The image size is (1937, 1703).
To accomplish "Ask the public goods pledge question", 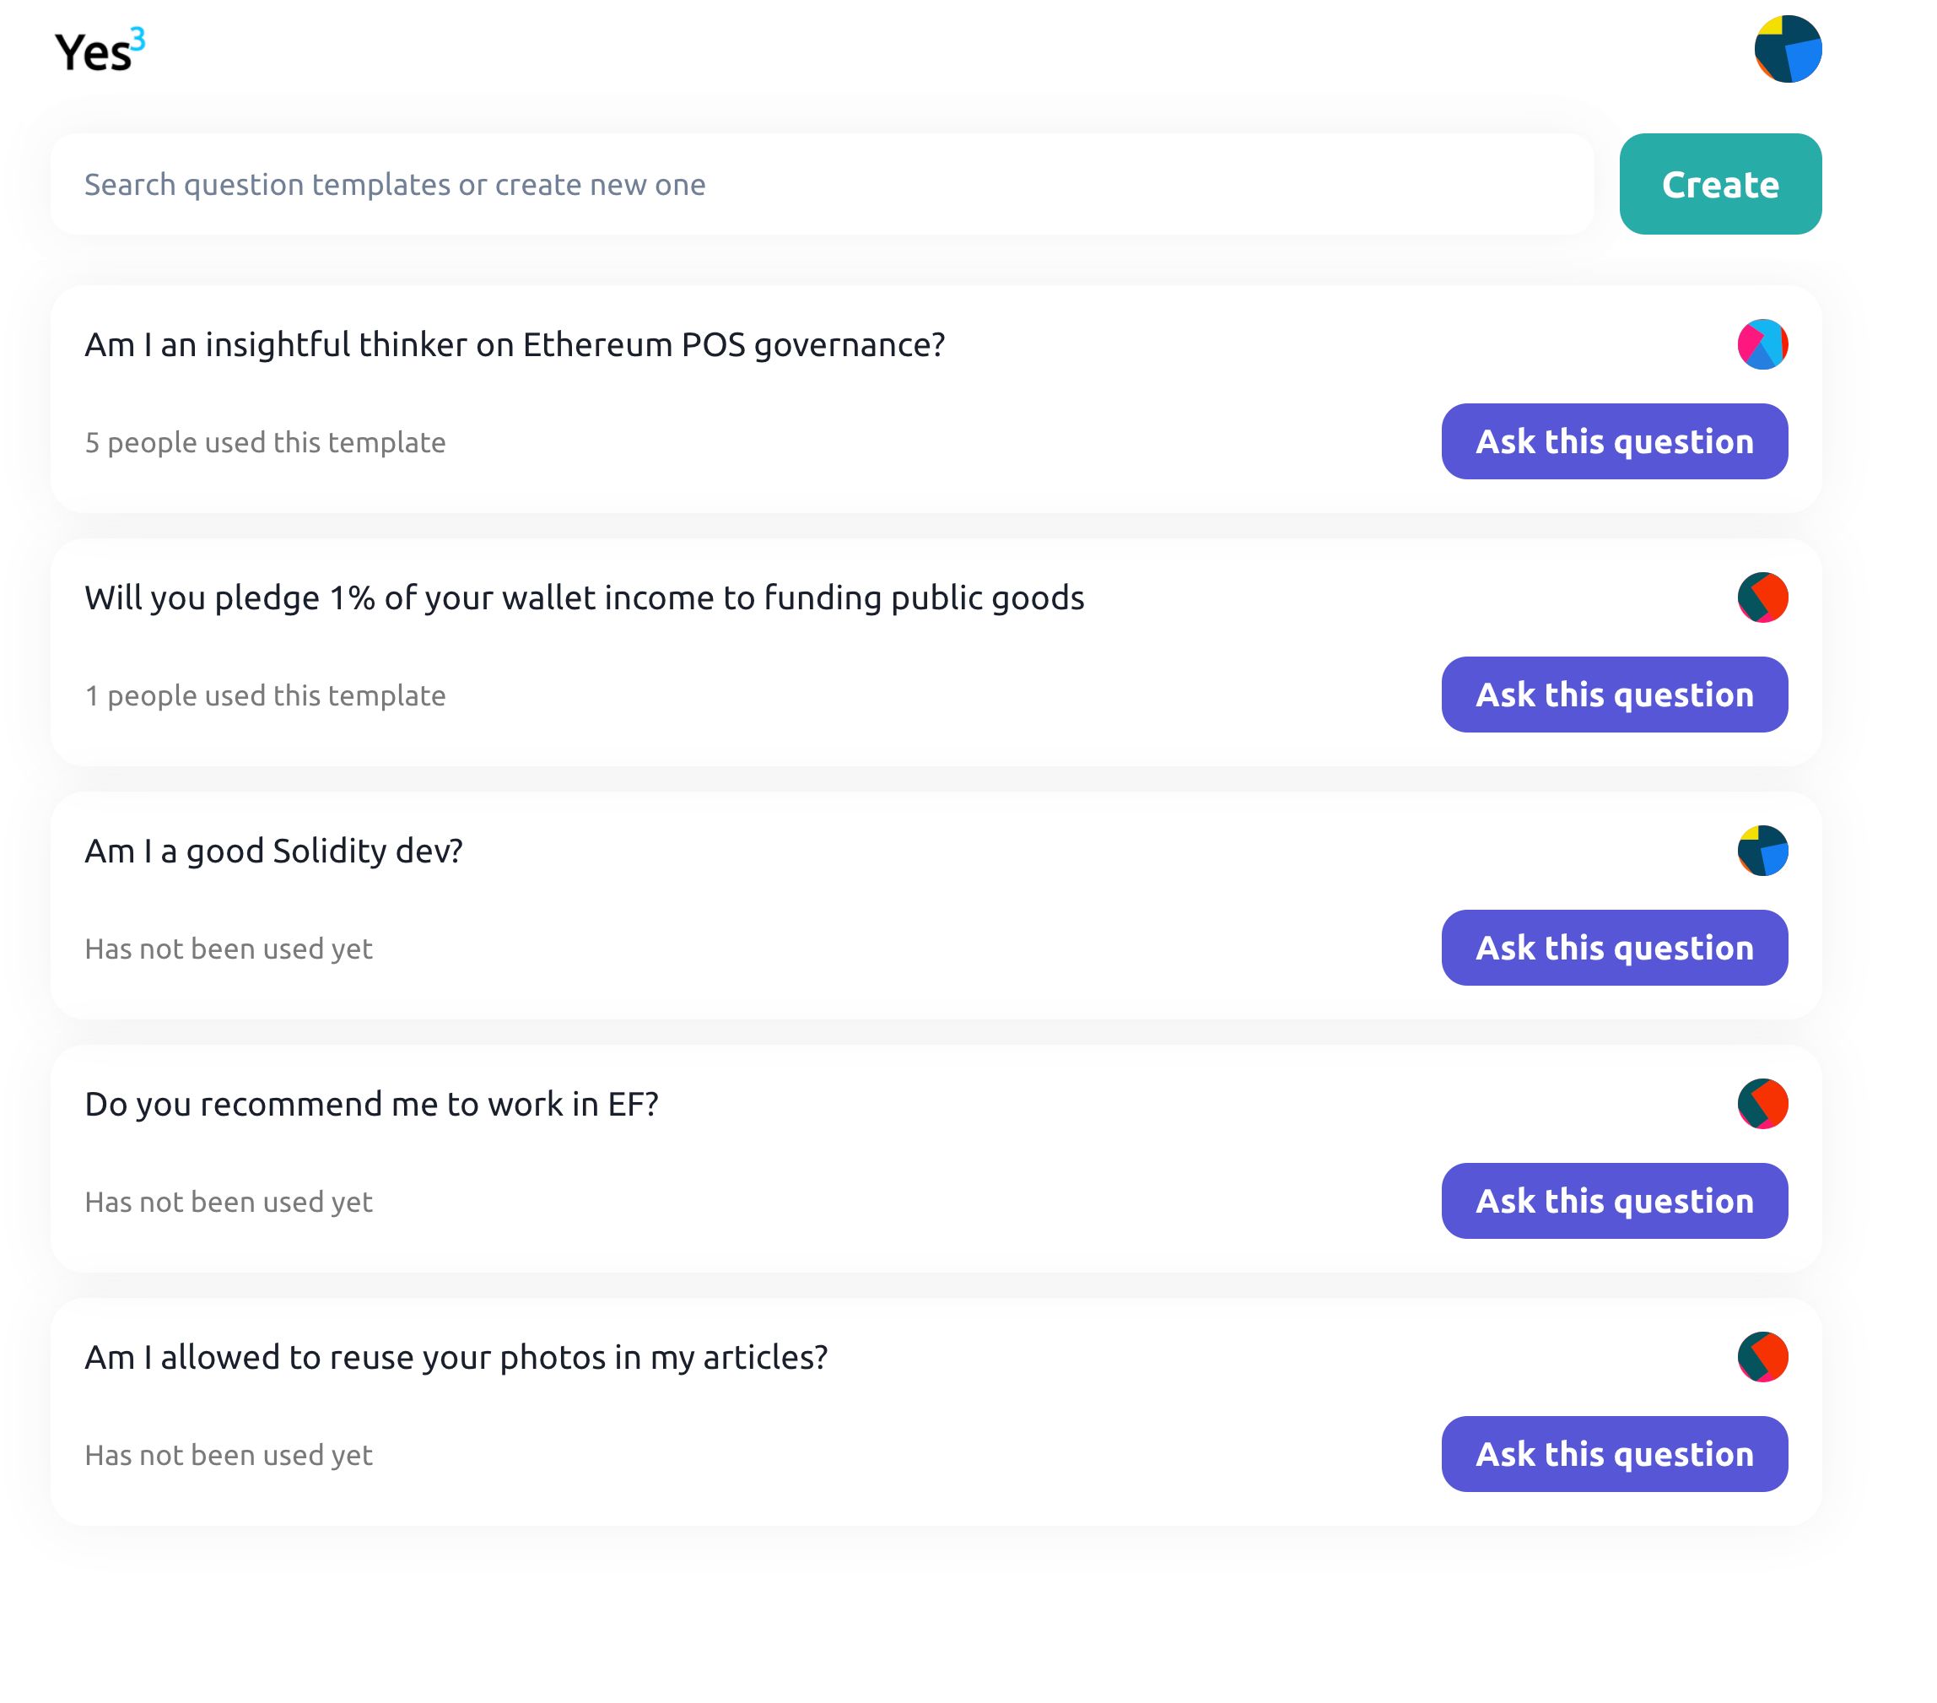I will click(x=1614, y=694).
